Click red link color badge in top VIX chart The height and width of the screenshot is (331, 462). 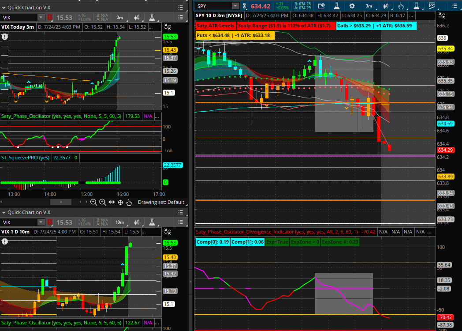[50, 18]
